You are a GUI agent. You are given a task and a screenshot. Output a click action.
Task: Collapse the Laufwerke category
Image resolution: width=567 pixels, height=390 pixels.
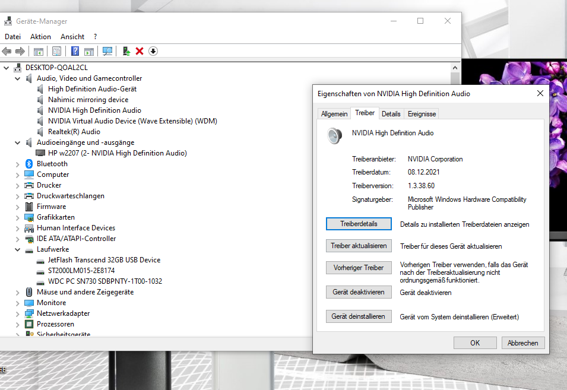17,249
